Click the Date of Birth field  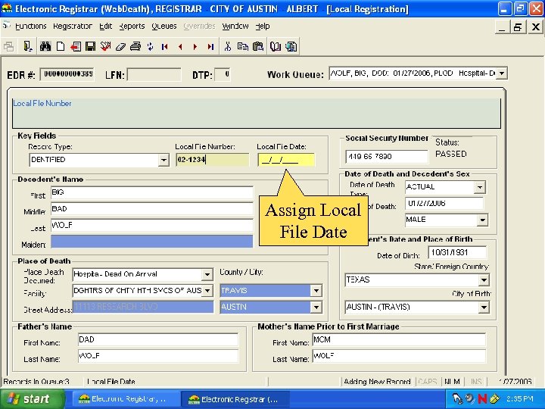click(457, 252)
